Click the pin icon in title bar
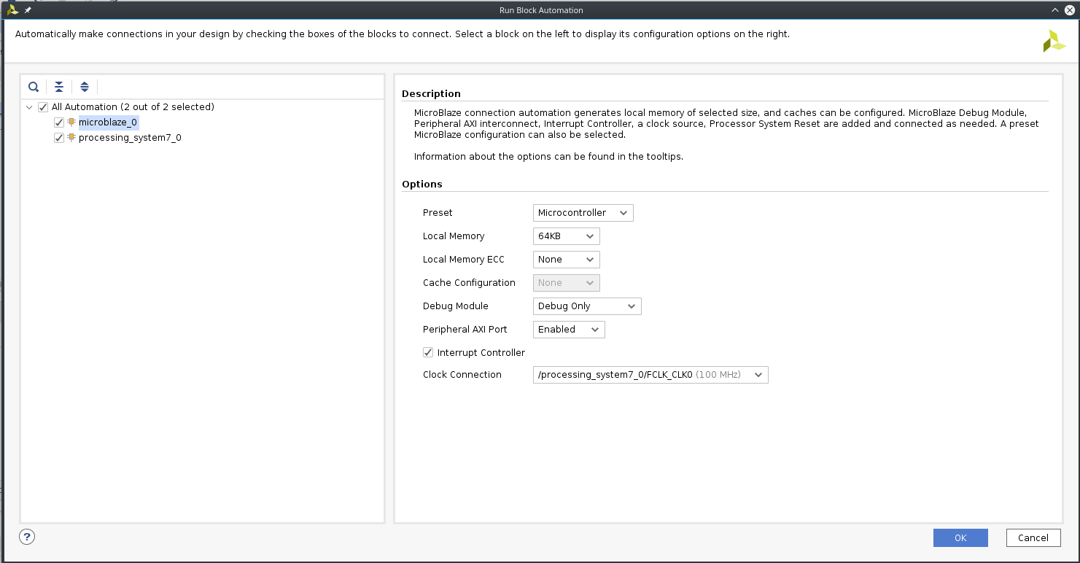The image size is (1080, 563). tap(28, 10)
